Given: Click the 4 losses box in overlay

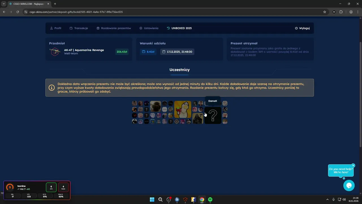Looking at the screenshot, I should click(x=63, y=187).
